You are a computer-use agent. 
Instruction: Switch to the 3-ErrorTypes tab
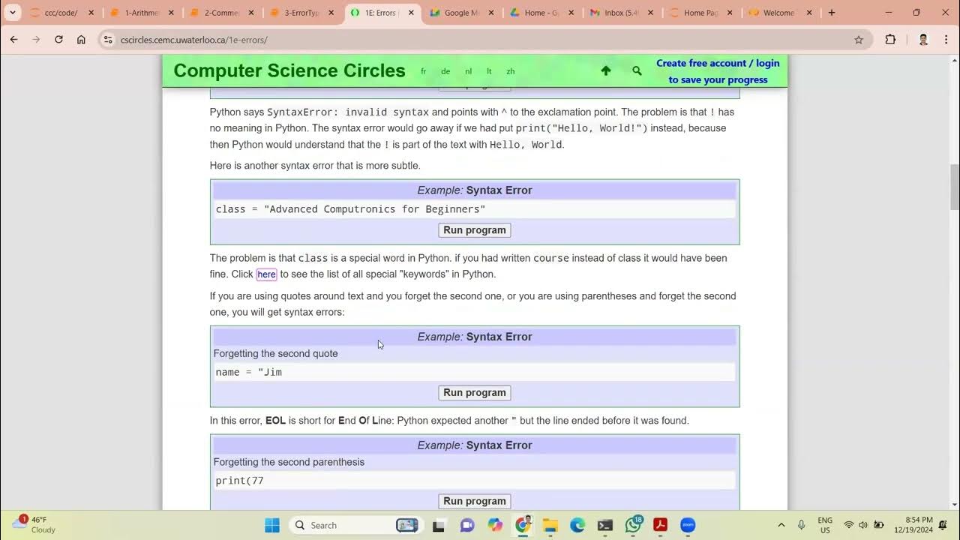pyautogui.click(x=301, y=13)
